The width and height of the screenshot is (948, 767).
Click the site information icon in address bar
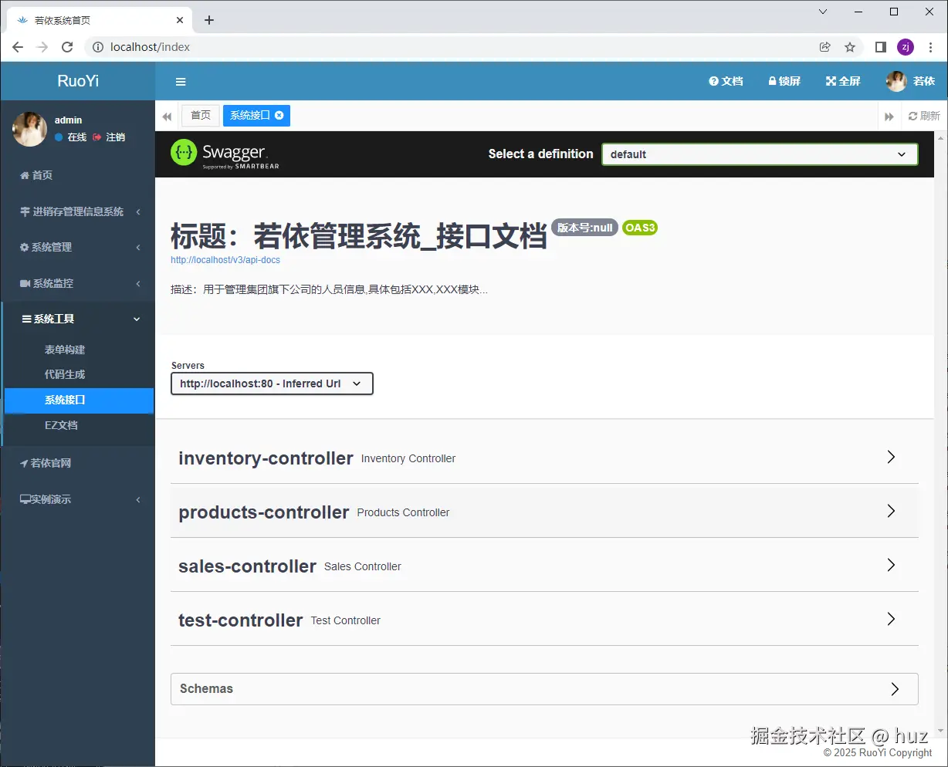click(98, 47)
